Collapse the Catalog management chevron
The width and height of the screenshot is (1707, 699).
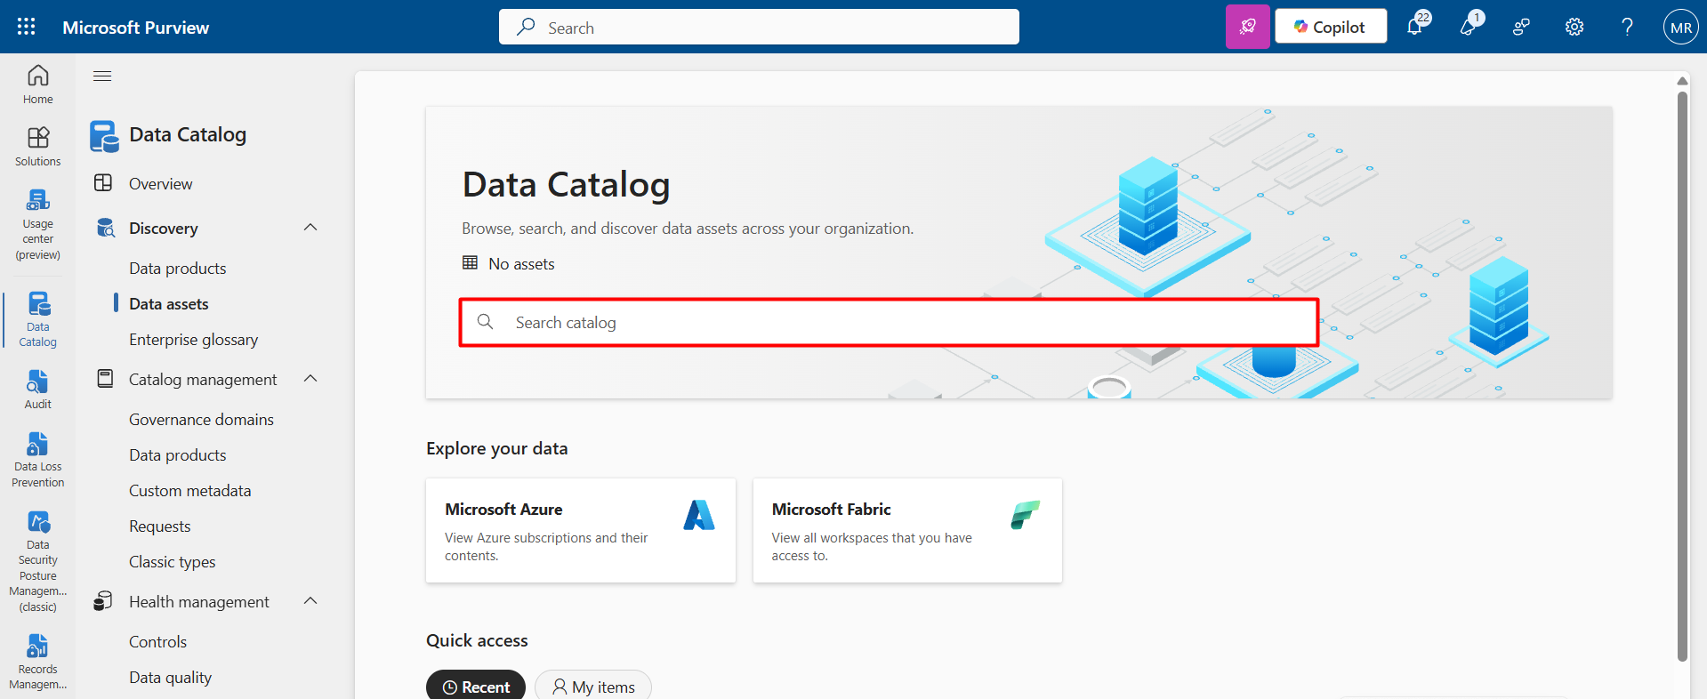[x=310, y=379]
